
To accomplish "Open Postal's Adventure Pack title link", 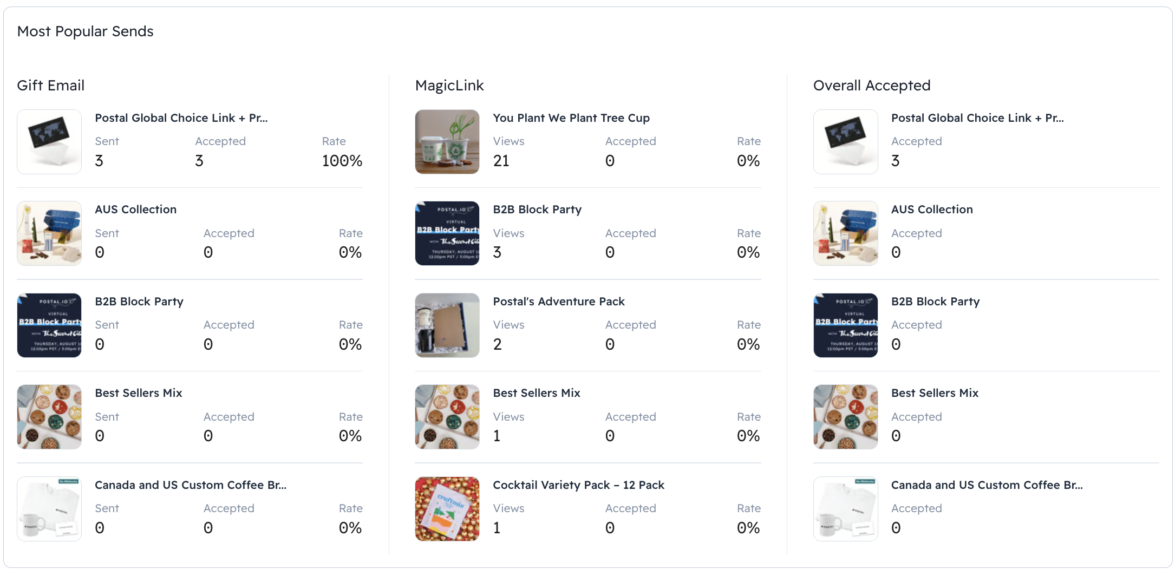I will click(x=559, y=302).
